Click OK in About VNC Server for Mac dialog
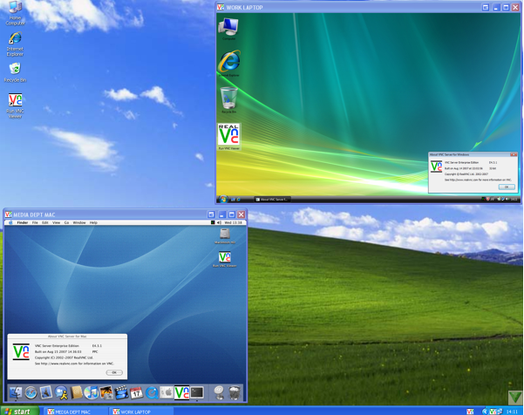Viewport: 524px width, 415px height. pos(114,372)
